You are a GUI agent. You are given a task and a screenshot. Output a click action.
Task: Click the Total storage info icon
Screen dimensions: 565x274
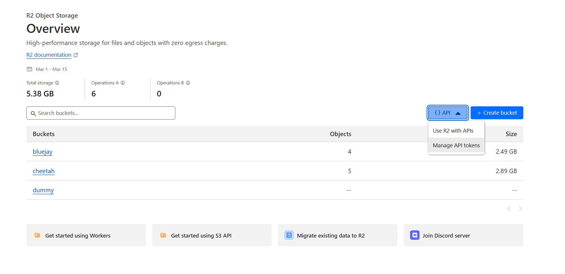tap(57, 83)
